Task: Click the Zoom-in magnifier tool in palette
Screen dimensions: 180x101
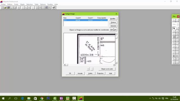Action: (x=174, y=40)
